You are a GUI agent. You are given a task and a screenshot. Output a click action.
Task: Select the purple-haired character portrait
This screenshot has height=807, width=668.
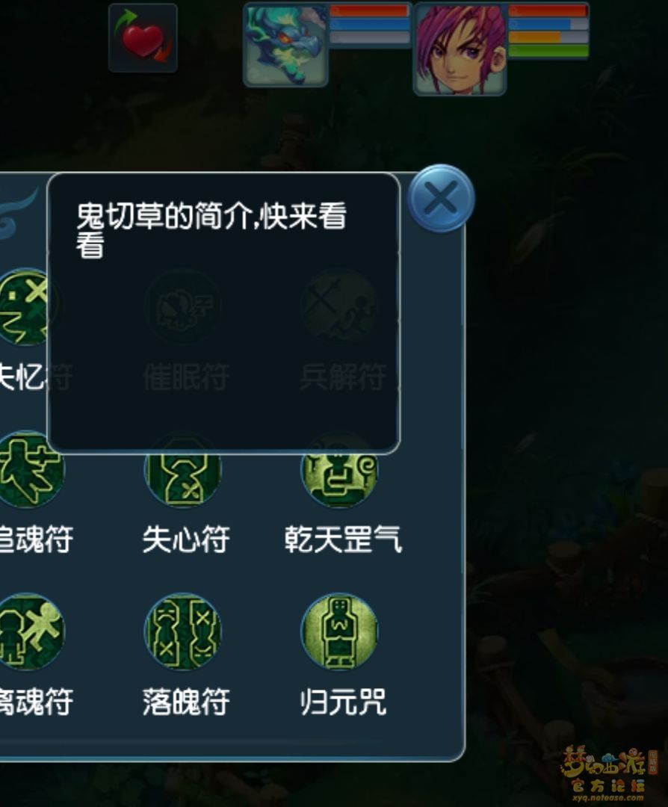[x=460, y=49]
